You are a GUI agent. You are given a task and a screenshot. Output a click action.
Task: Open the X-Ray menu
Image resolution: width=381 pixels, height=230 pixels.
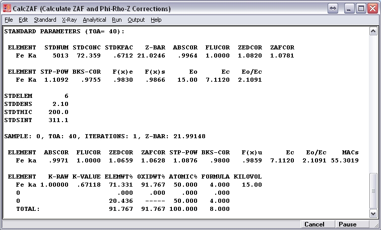pos(69,20)
